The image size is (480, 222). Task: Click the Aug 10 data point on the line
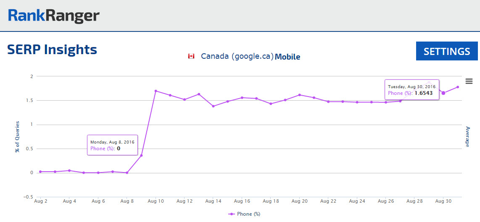[156, 91]
